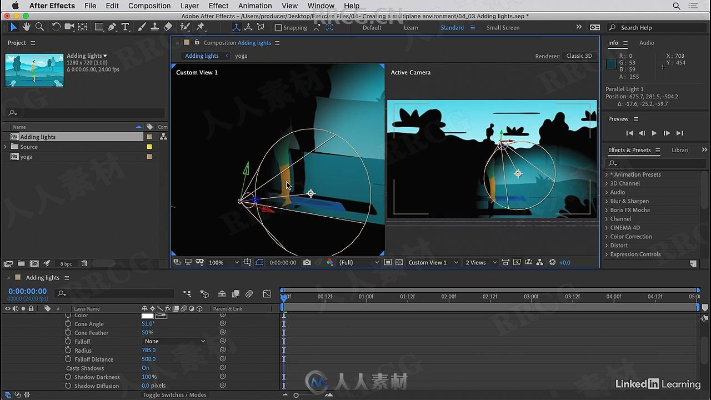This screenshot has width=711, height=400.
Task: Open the 100% magnification dropdown
Action: 224,262
